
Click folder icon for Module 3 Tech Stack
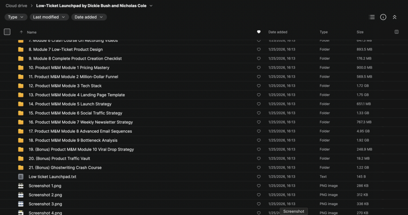click(21, 86)
